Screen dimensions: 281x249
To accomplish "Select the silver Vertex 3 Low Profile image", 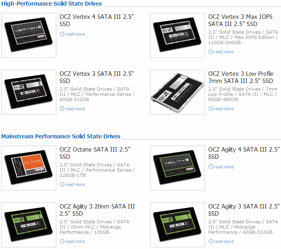I will tap(177, 92).
